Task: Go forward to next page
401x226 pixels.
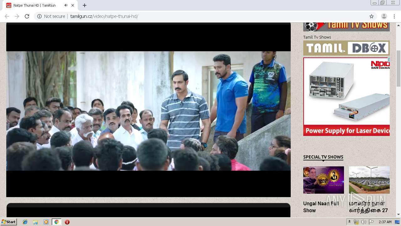Action: (x=17, y=16)
